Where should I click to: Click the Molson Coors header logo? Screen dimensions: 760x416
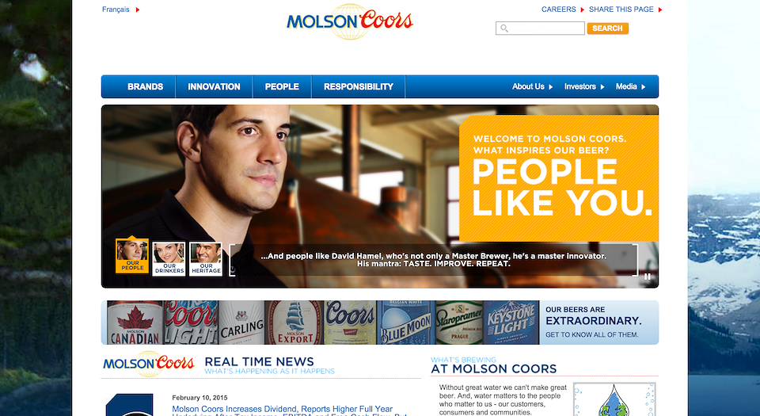click(x=349, y=22)
